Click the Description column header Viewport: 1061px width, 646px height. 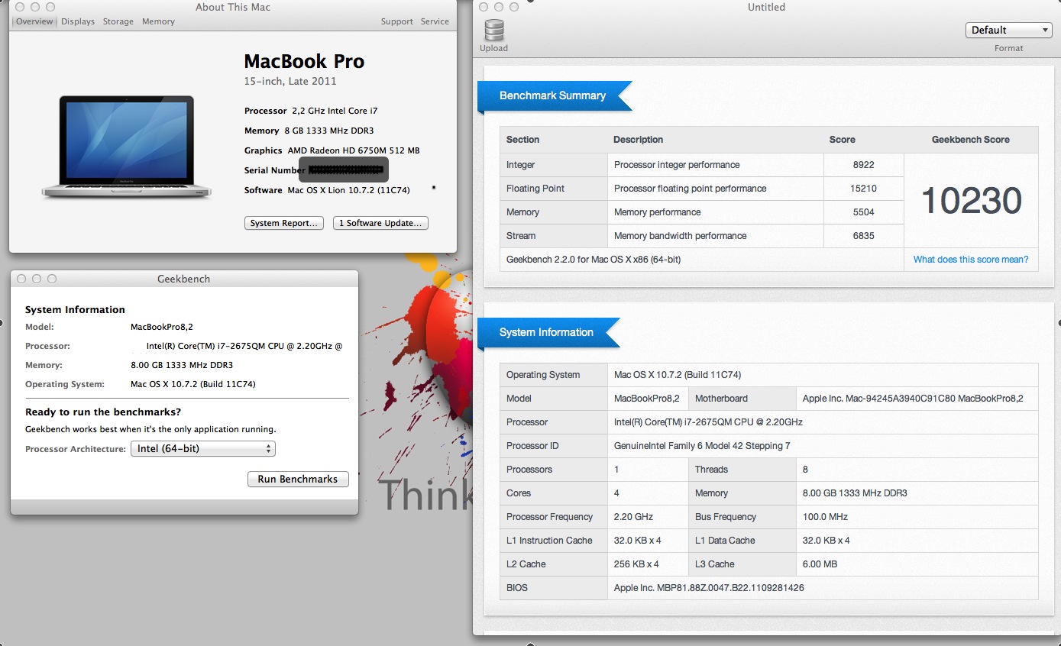pyautogui.click(x=638, y=140)
